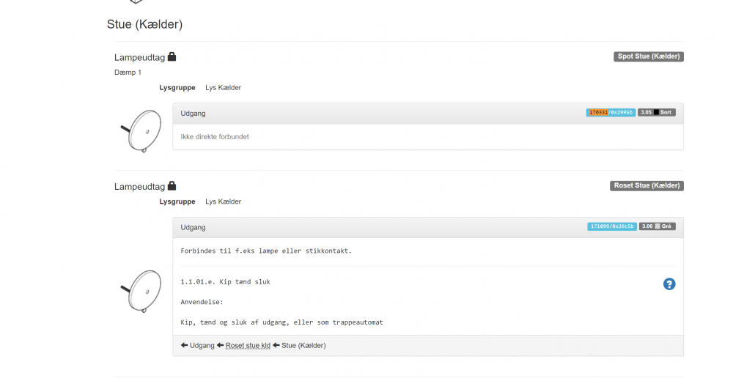This screenshot has height=381, width=733.
Task: Click the 171099/0x29c5b address badge
Action: point(611,227)
